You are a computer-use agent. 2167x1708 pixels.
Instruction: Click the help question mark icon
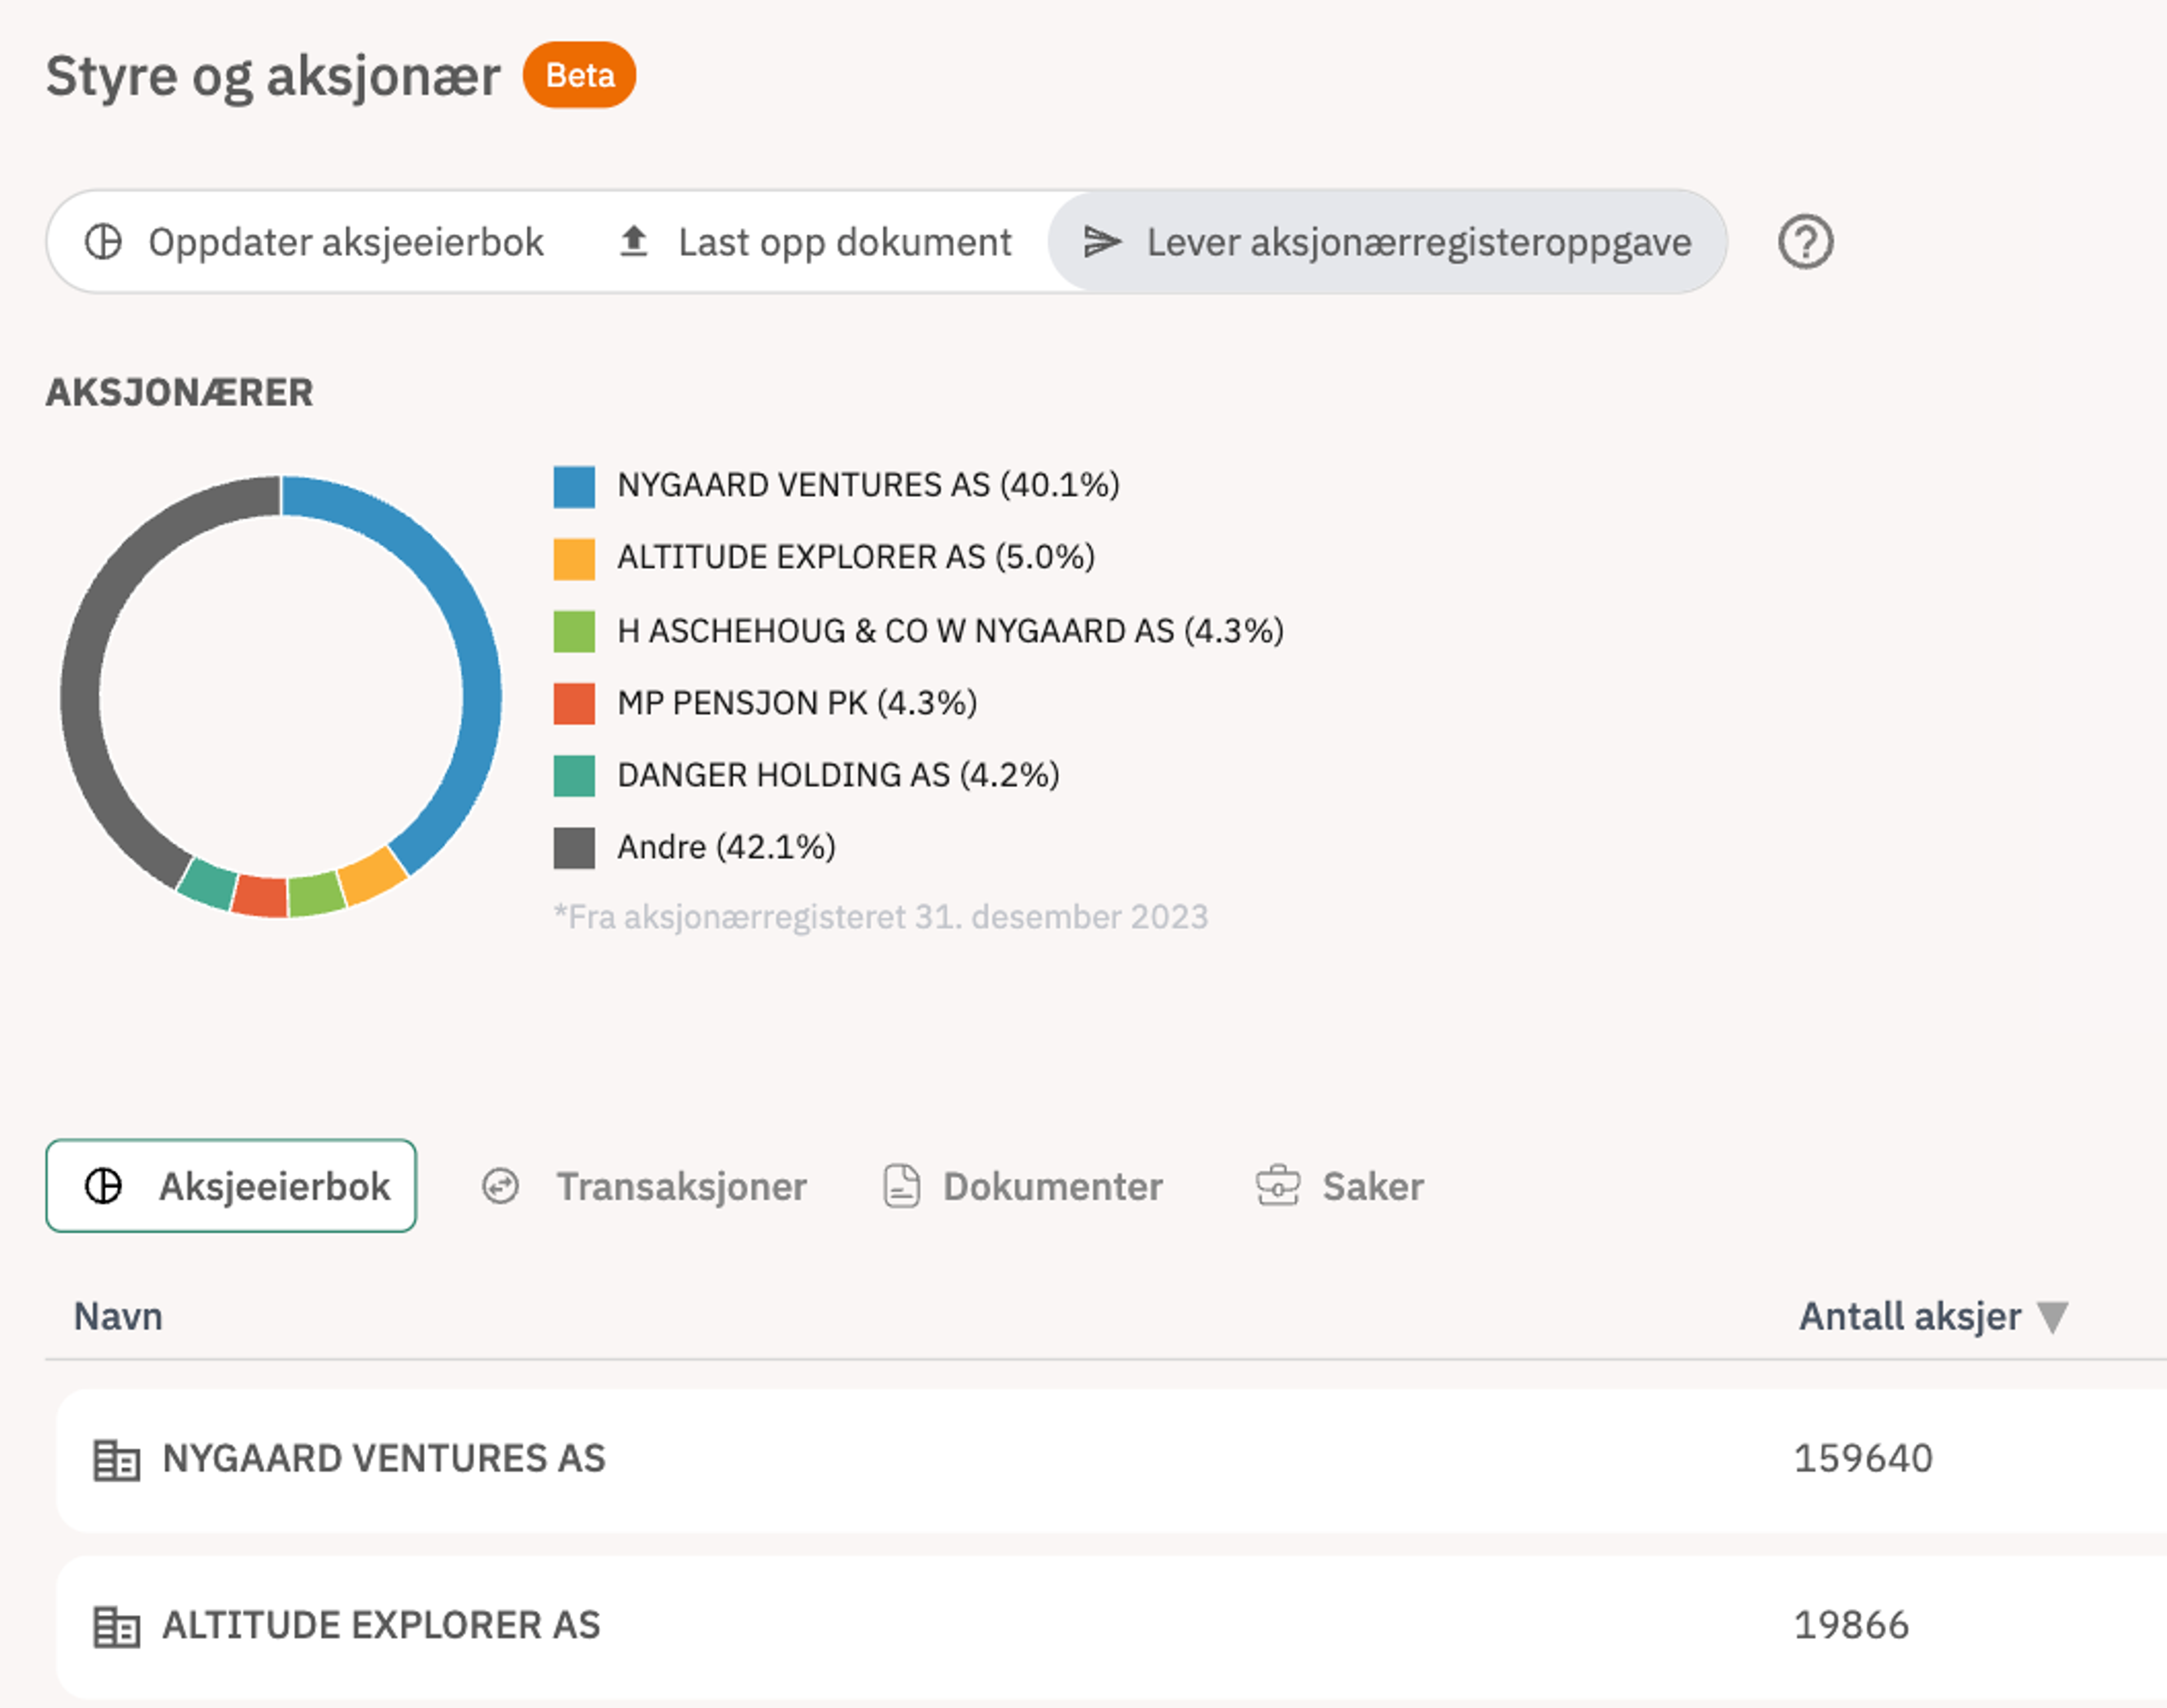click(1804, 242)
